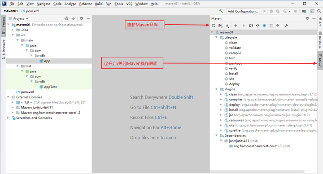Click maven01 in the navigation breadcrumb
323x174 pixels.
[x=10, y=11]
